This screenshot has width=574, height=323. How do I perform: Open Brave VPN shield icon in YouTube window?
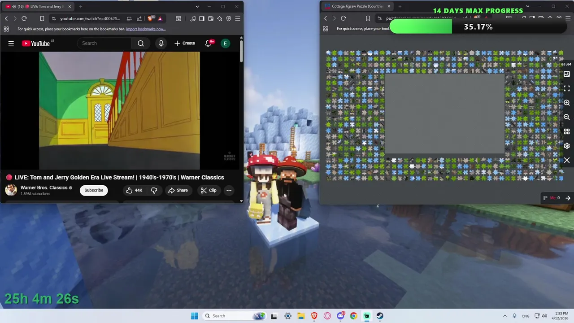(x=229, y=18)
